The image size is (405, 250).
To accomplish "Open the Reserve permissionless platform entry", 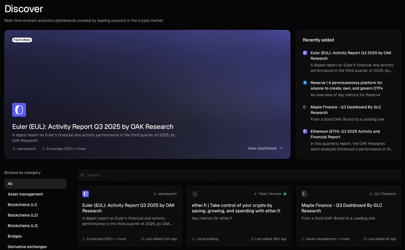I will tap(347, 86).
